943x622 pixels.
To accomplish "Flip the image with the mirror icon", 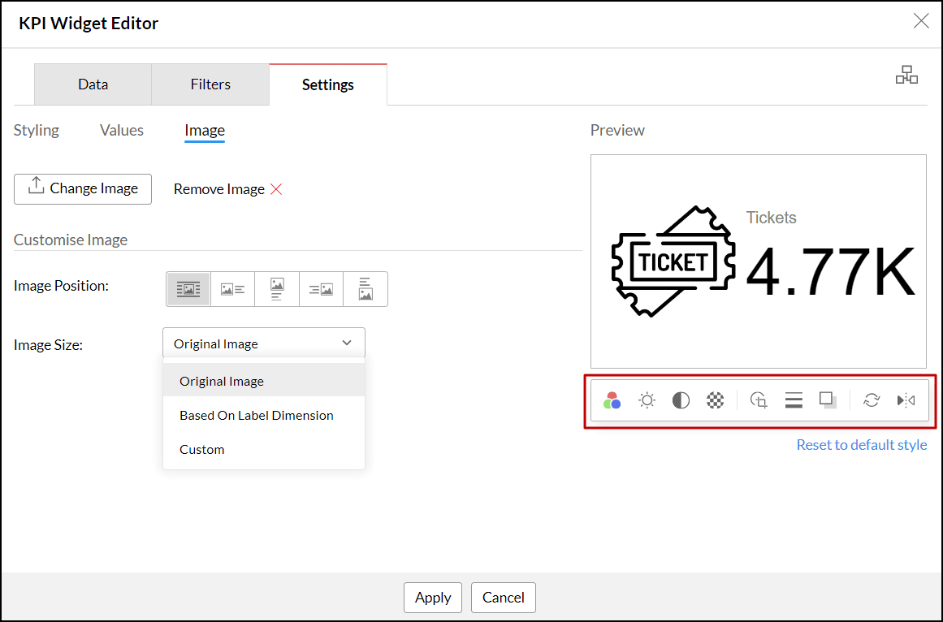I will tap(906, 400).
